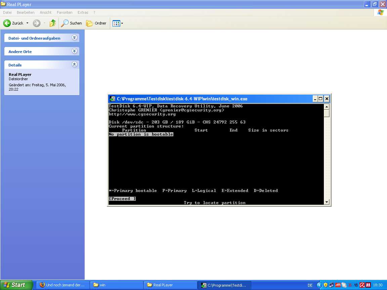Minimize the TestDisk console window
This screenshot has width=387, height=290.
(315, 99)
